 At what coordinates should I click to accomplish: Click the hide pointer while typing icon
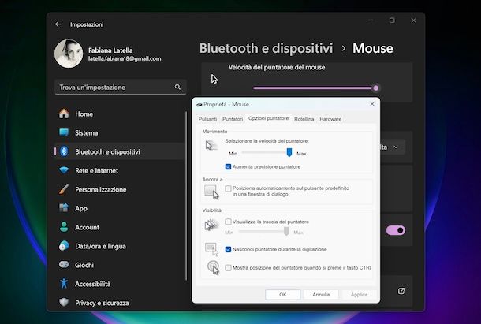point(211,249)
